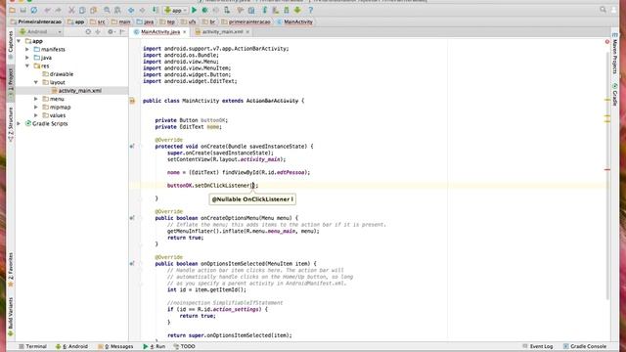Expand Gradle Scripts node

[19, 124]
